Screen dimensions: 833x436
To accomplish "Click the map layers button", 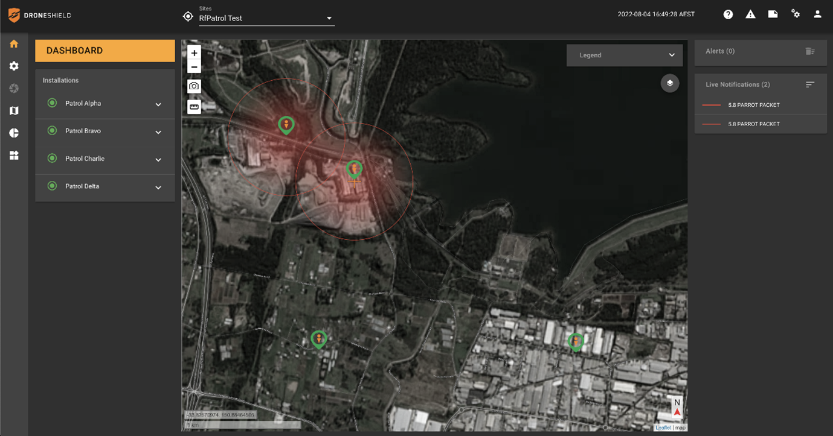I will pos(669,83).
